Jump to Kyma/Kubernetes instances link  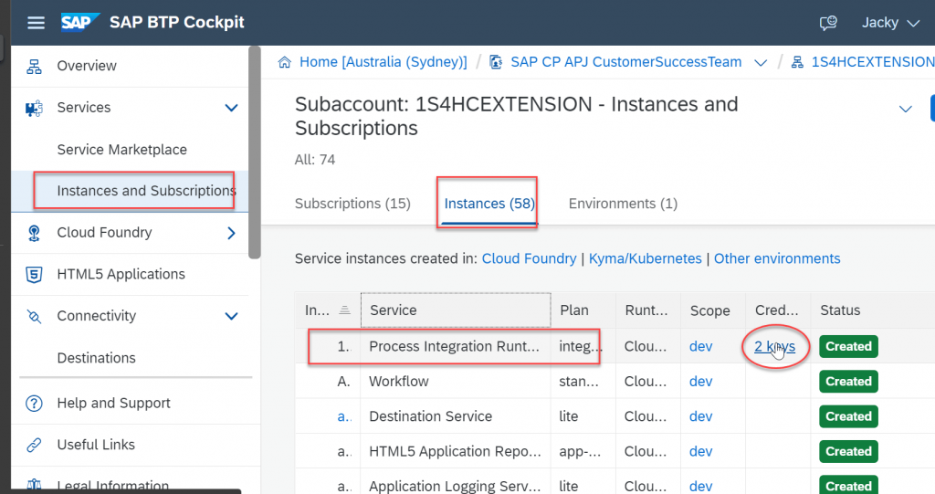[646, 259]
